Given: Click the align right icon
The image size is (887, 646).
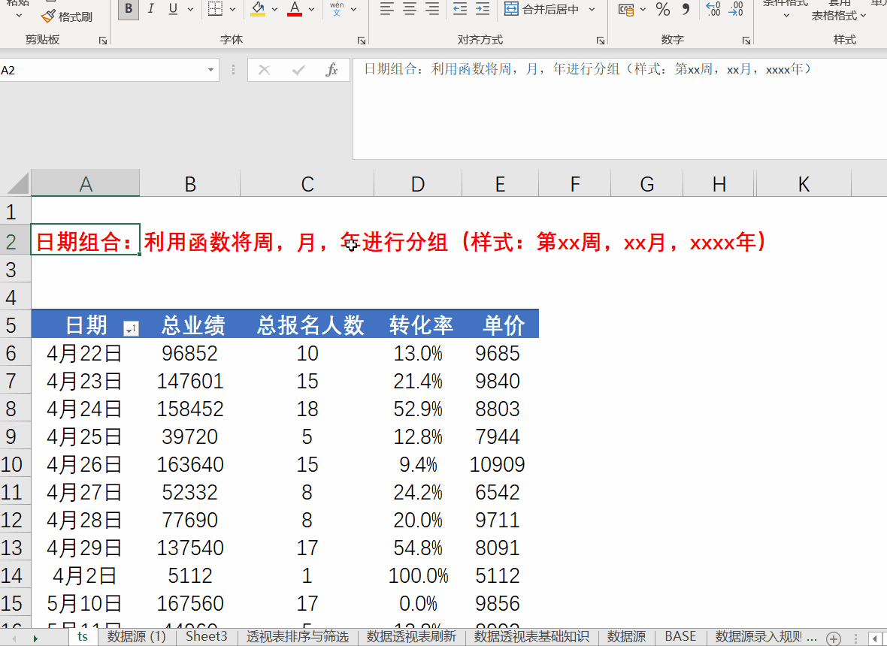Looking at the screenshot, I should 432,9.
